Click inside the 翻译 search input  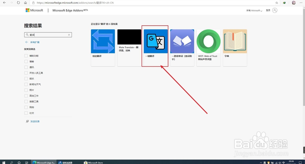point(48,35)
